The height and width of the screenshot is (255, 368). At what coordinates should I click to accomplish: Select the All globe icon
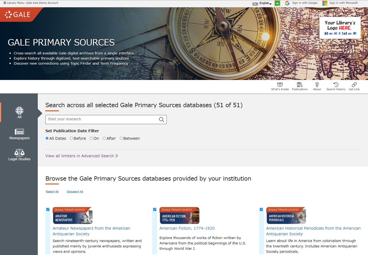click(19, 110)
